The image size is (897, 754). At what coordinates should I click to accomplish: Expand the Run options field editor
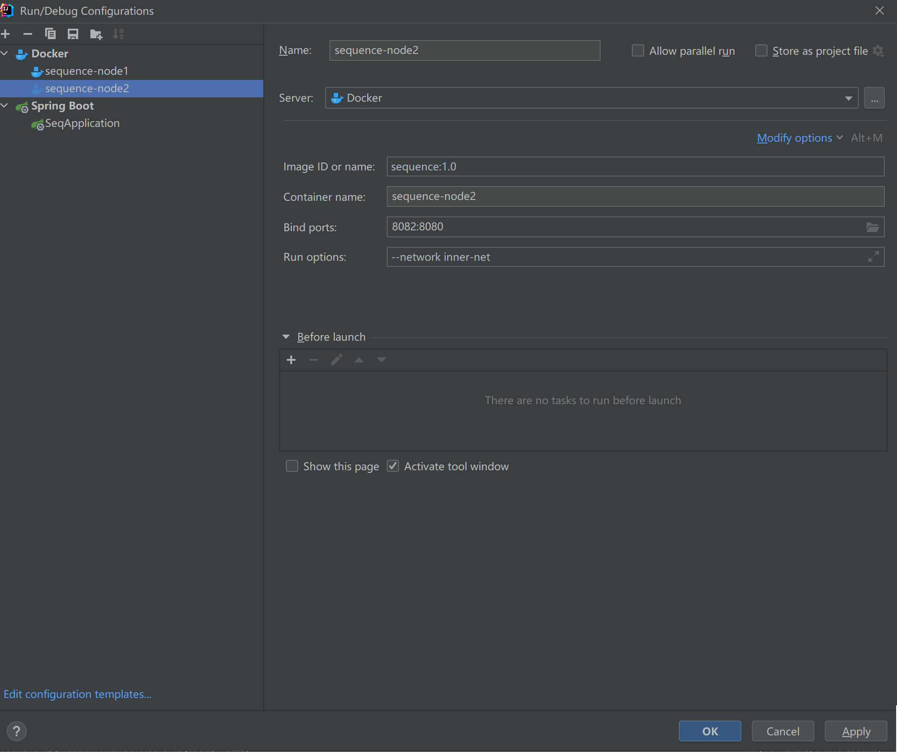coord(873,257)
